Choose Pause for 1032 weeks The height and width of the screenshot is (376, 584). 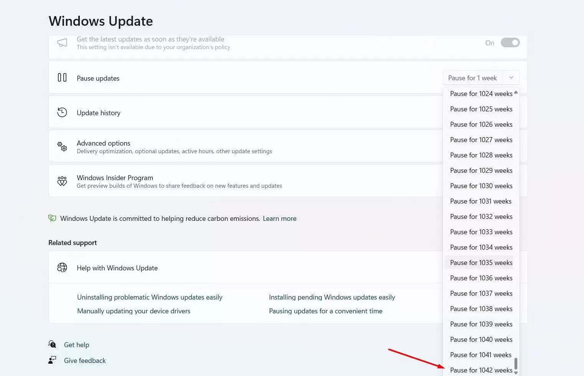tap(481, 217)
